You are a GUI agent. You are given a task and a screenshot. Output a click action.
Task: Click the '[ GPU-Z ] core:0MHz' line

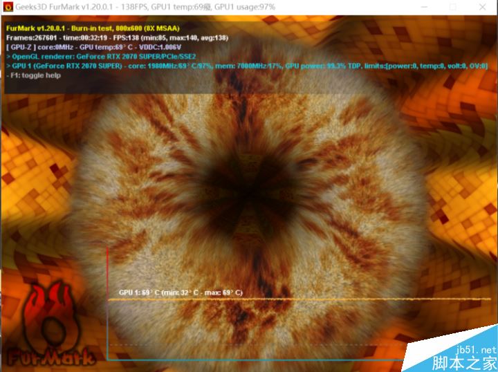click(93, 47)
